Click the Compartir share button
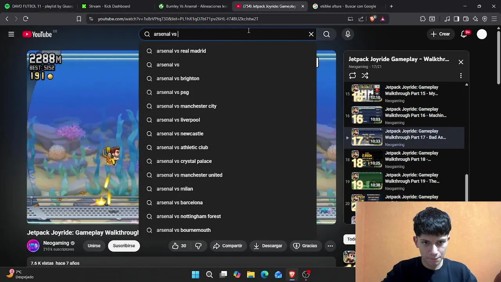 228,246
